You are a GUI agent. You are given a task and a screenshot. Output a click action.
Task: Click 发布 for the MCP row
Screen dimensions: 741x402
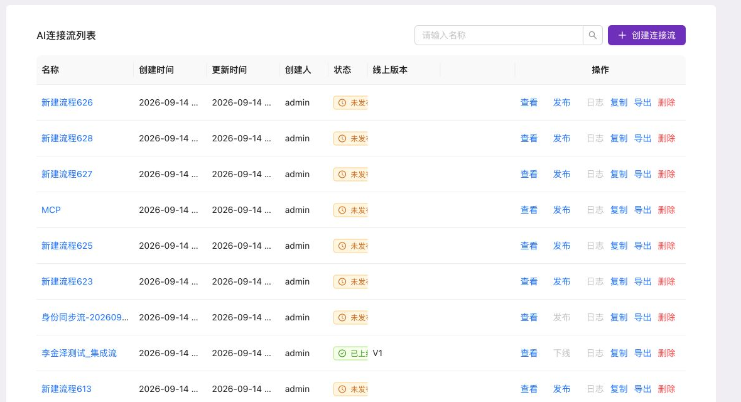tap(562, 210)
